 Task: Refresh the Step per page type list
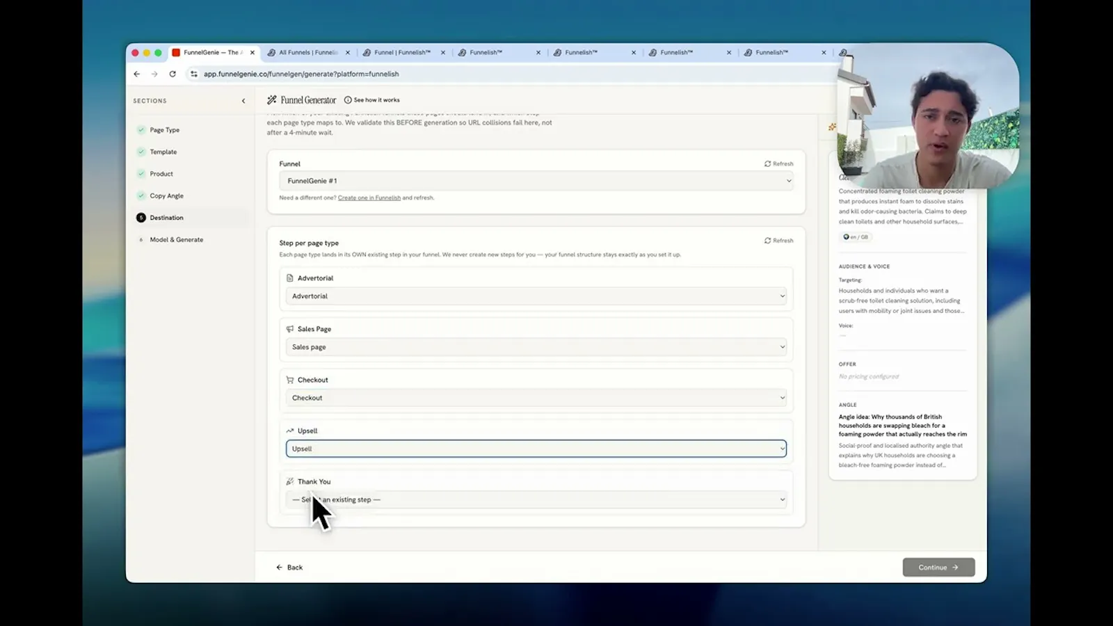coord(779,241)
